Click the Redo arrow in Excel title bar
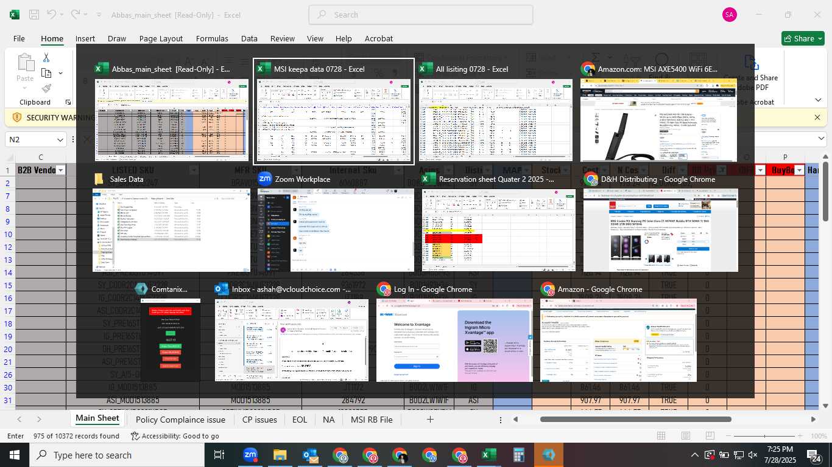This screenshot has width=832, height=467. (76, 15)
